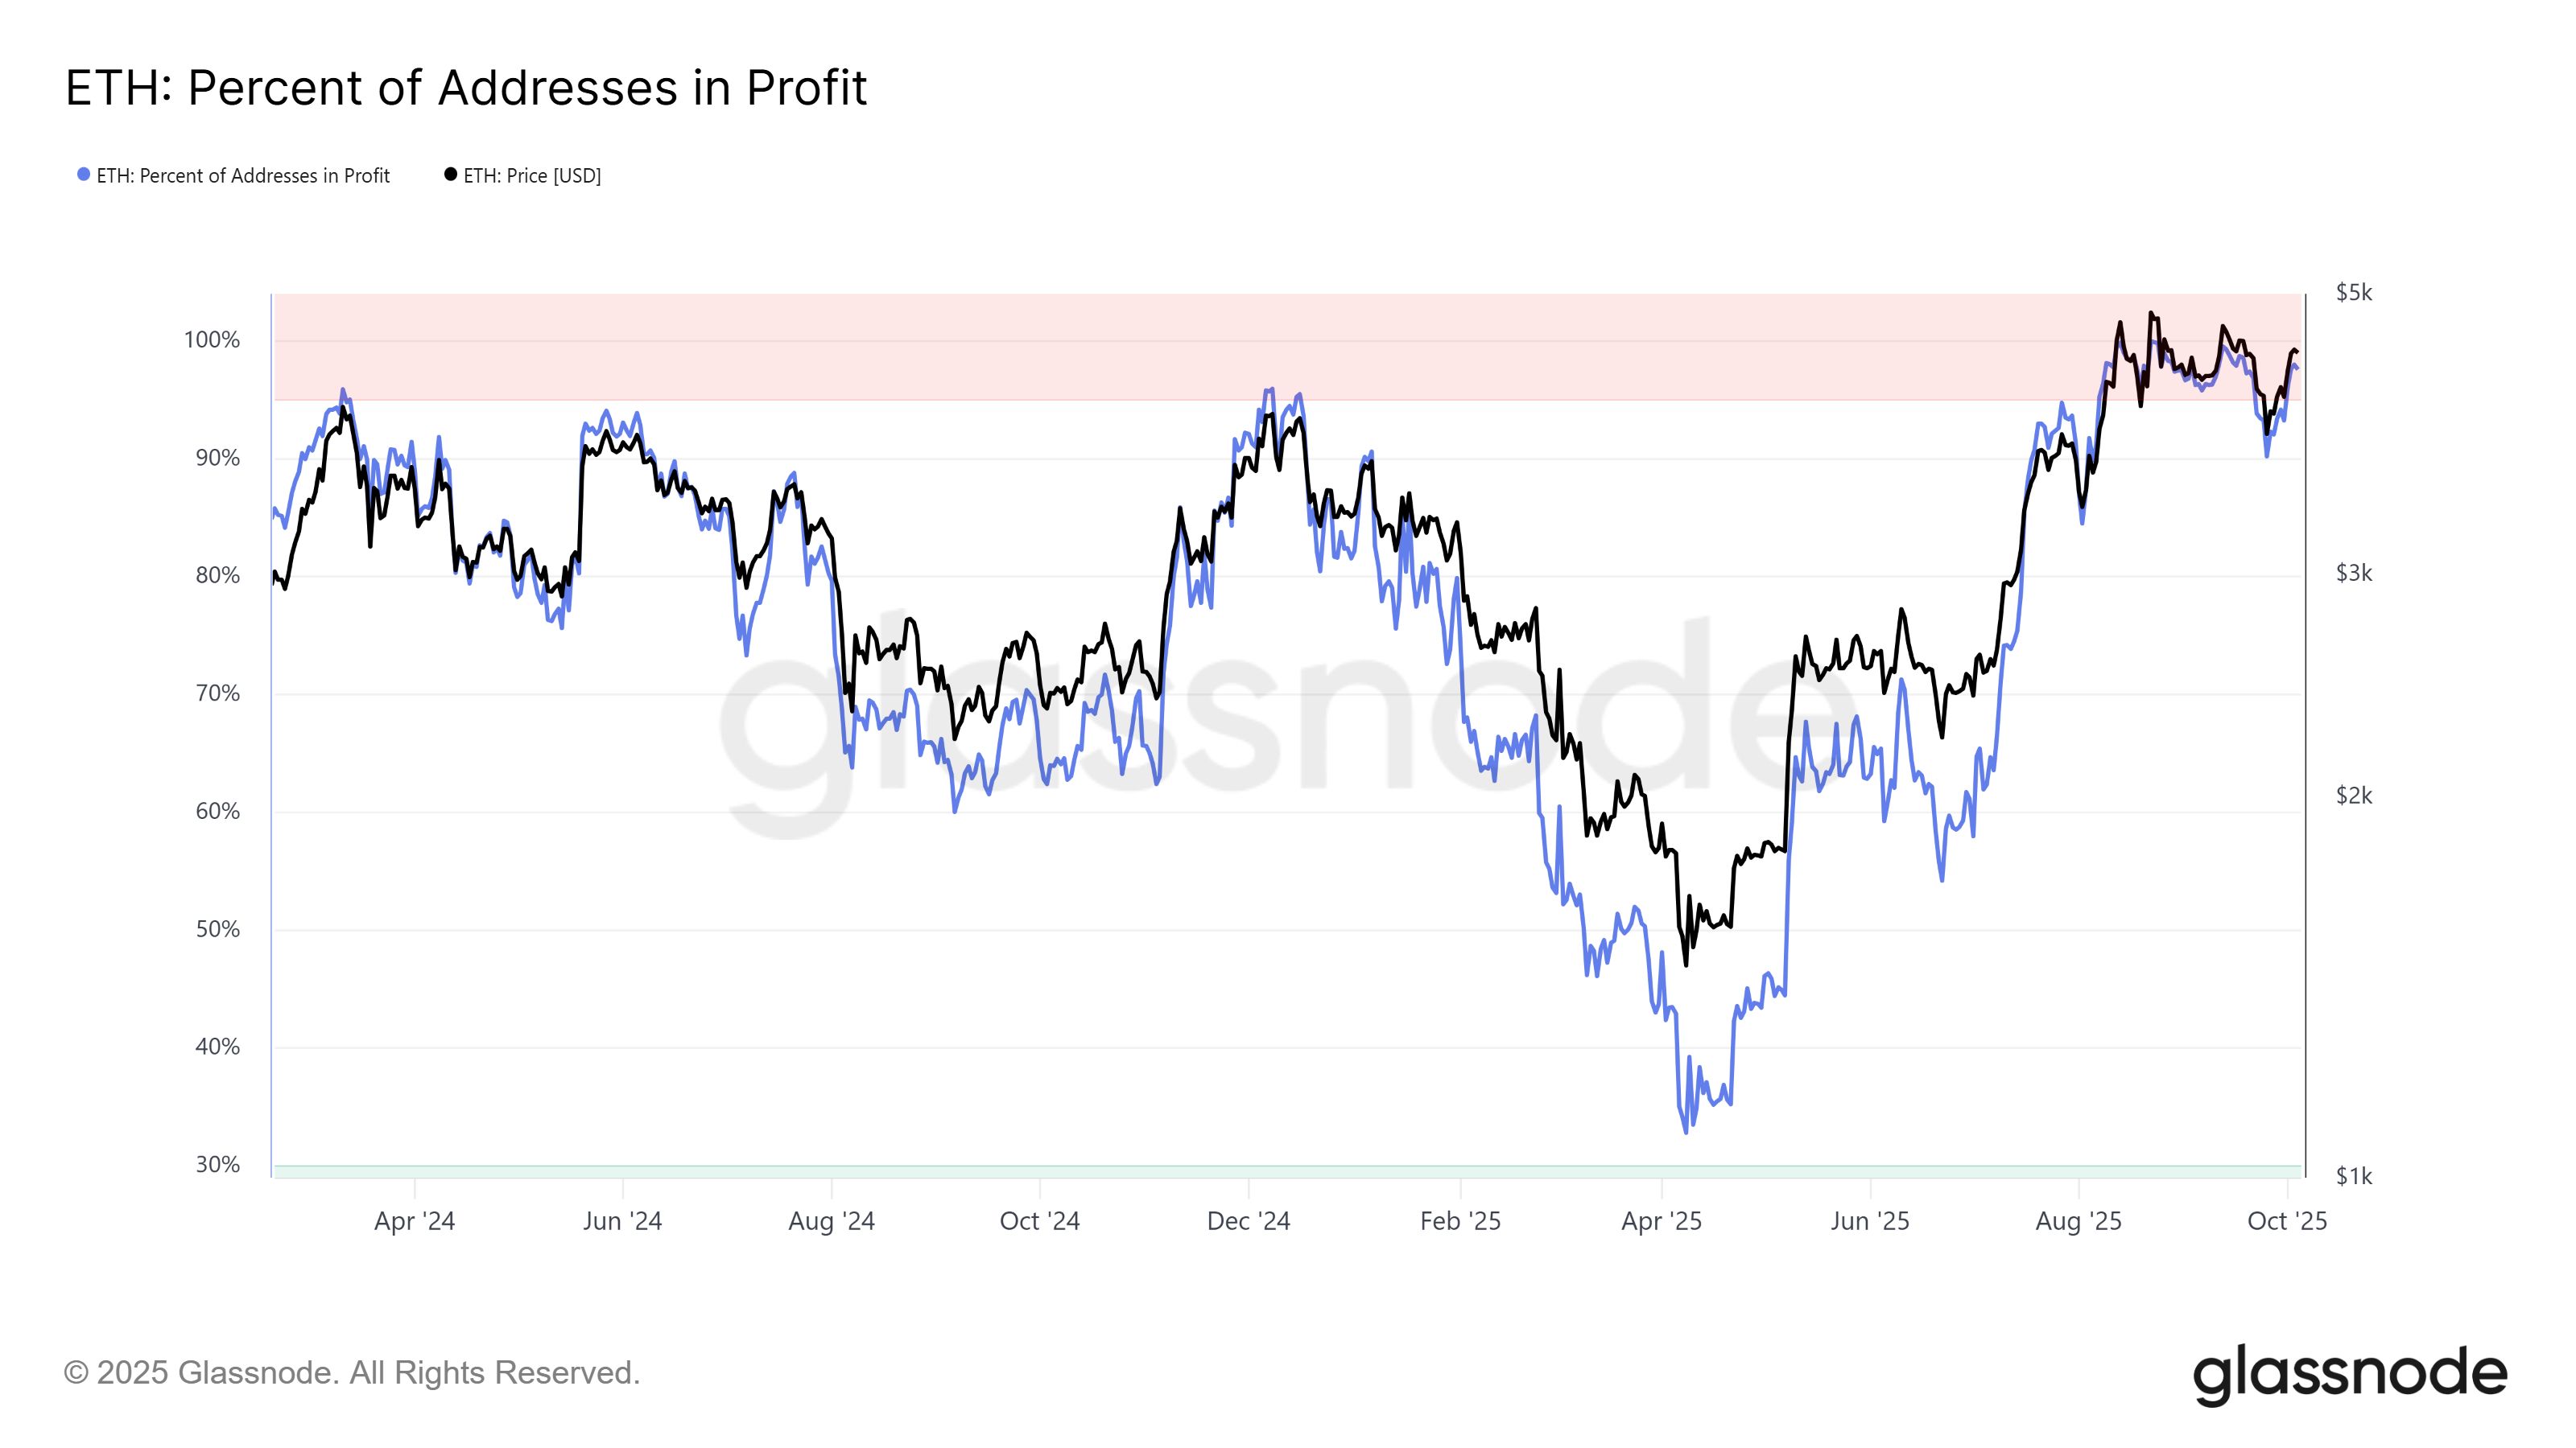This screenshot has height=1448, width=2576.
Task: Select the Apr '25 x-axis label
Action: (x=1661, y=1221)
